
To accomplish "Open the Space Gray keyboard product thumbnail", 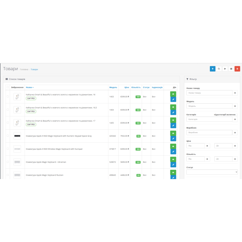I will click(17, 136).
